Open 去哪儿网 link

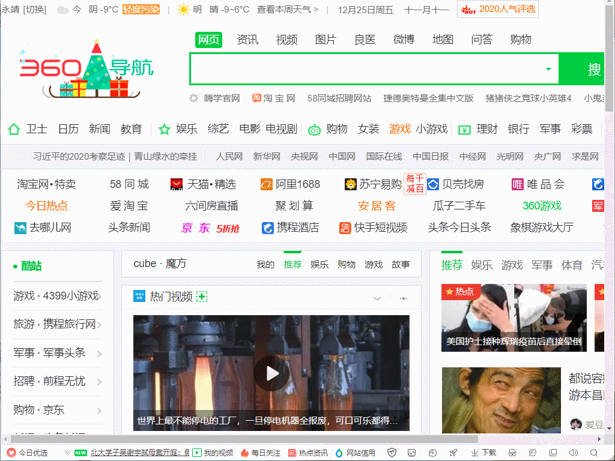43,227
